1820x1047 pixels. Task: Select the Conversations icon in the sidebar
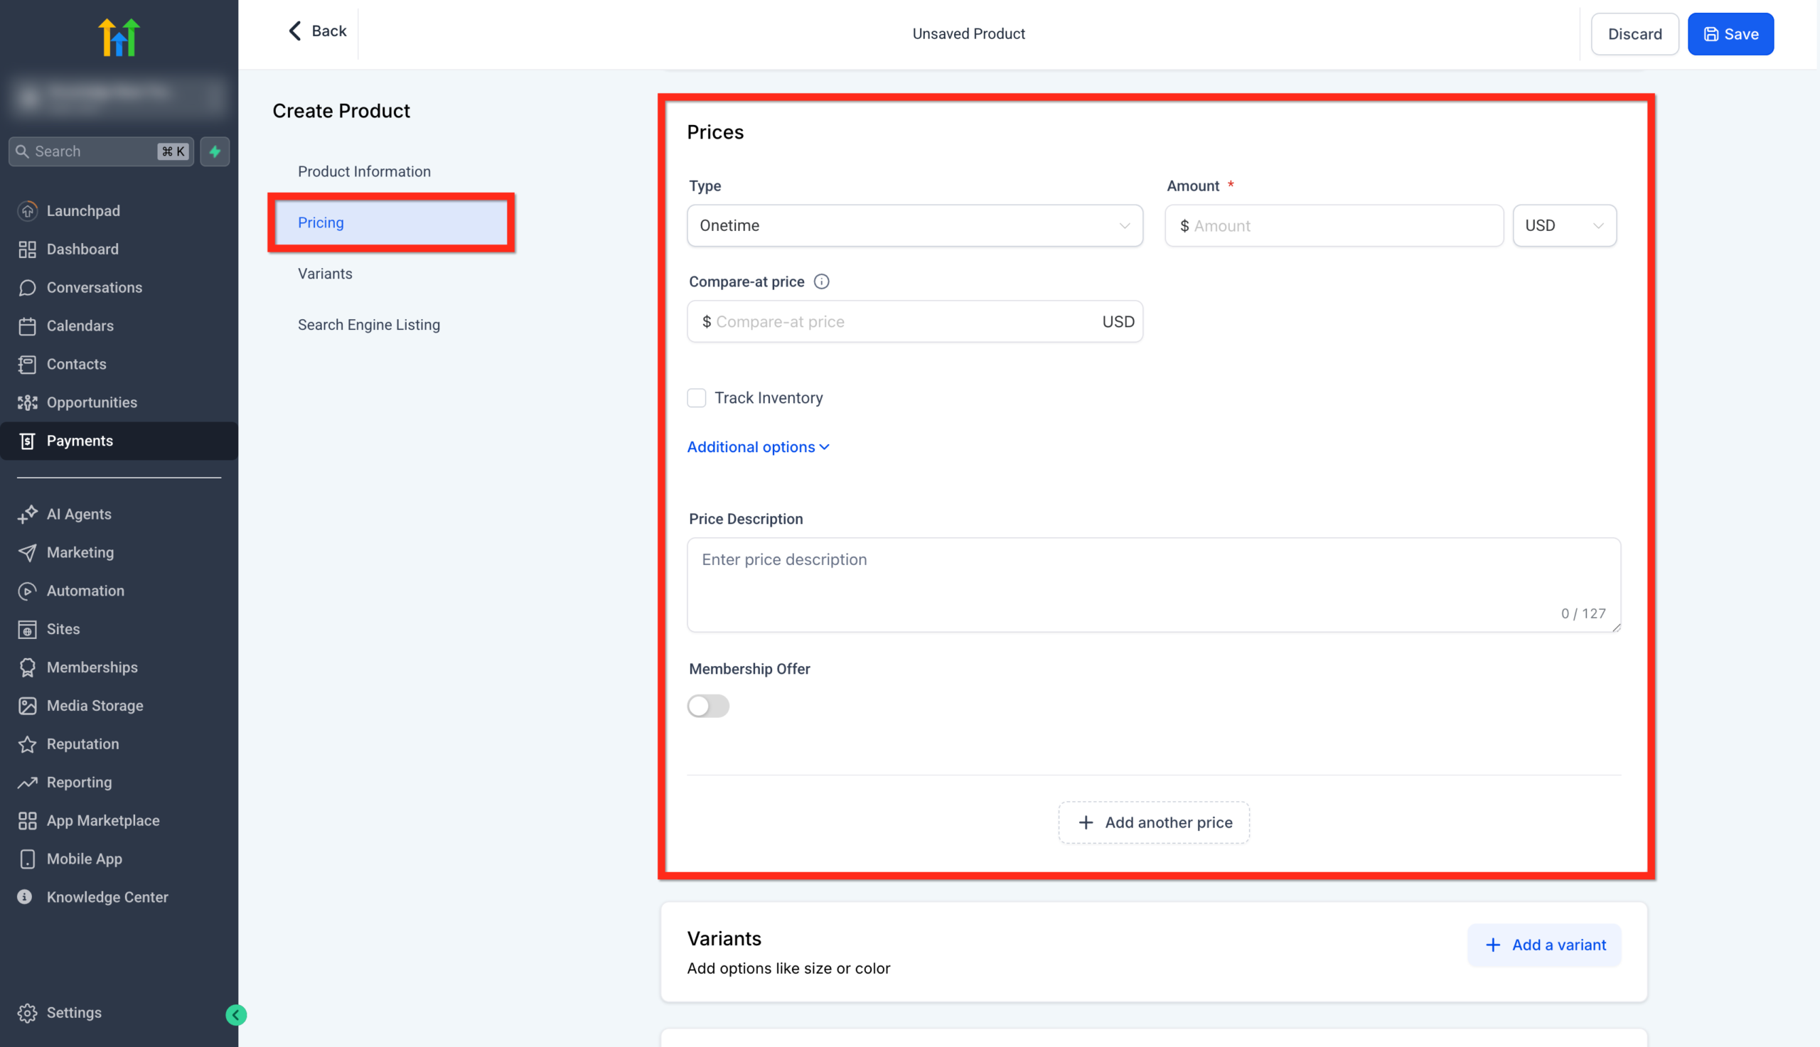(27, 287)
